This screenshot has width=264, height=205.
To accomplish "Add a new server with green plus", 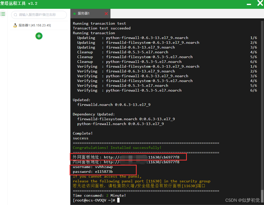I will [39, 36].
